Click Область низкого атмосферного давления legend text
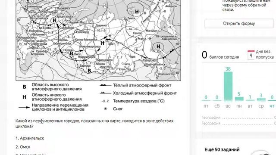The image size is (276, 155). (x=56, y=97)
